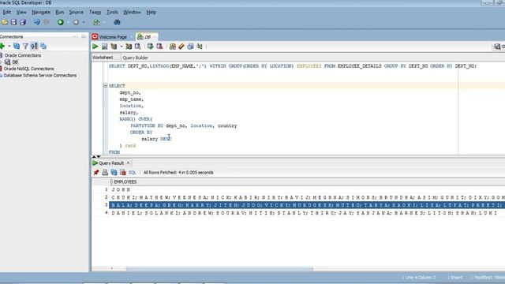
Task: Select Oracle Connections tree node
Action: tap(23, 55)
